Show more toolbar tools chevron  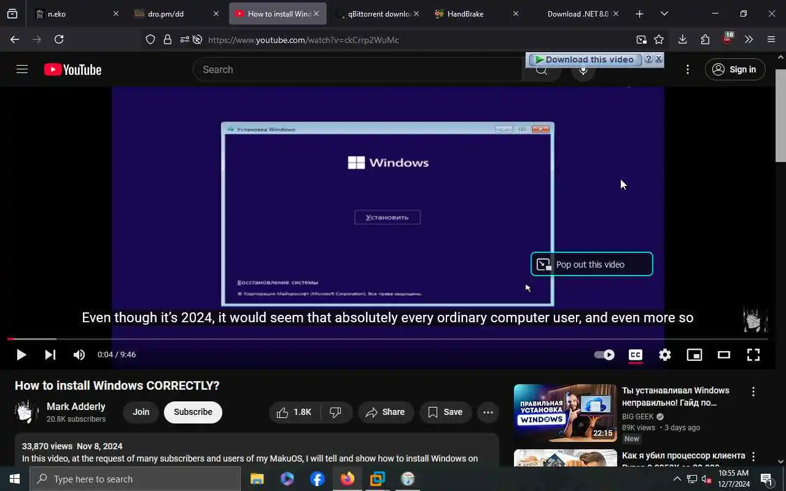coord(749,39)
